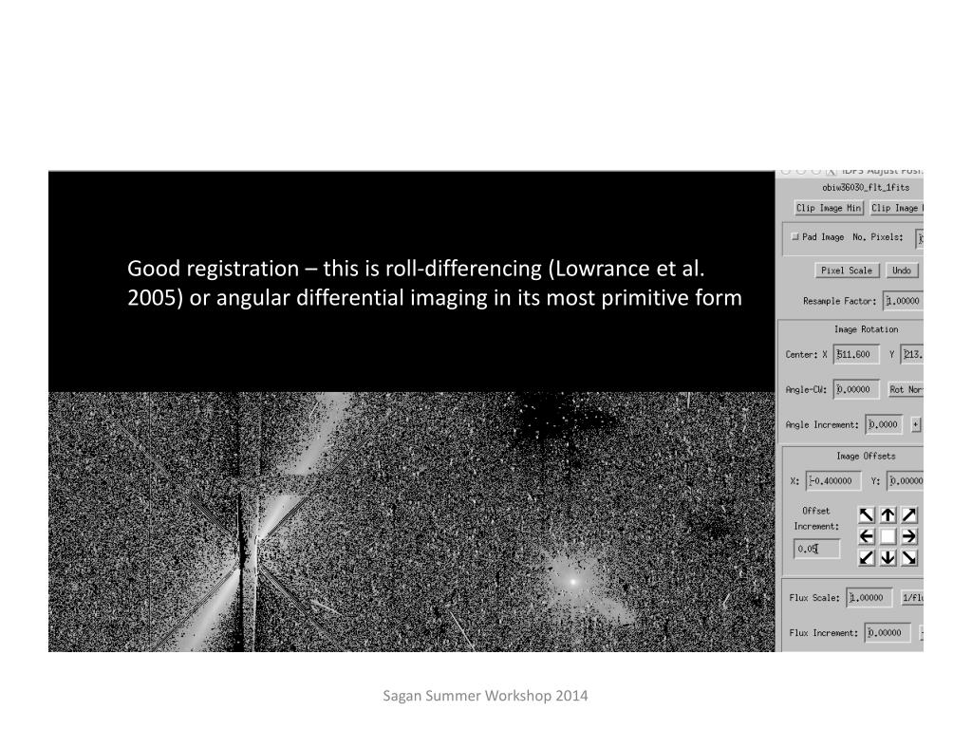Click the up-left diagonal offset arrow
This screenshot has width=972, height=729.
[867, 515]
